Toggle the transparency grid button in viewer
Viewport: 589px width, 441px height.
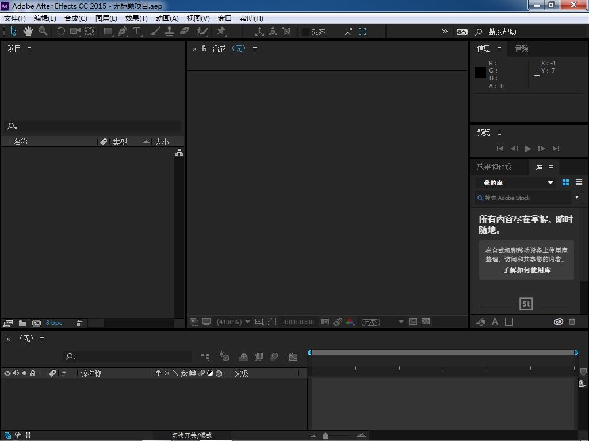coord(426,322)
